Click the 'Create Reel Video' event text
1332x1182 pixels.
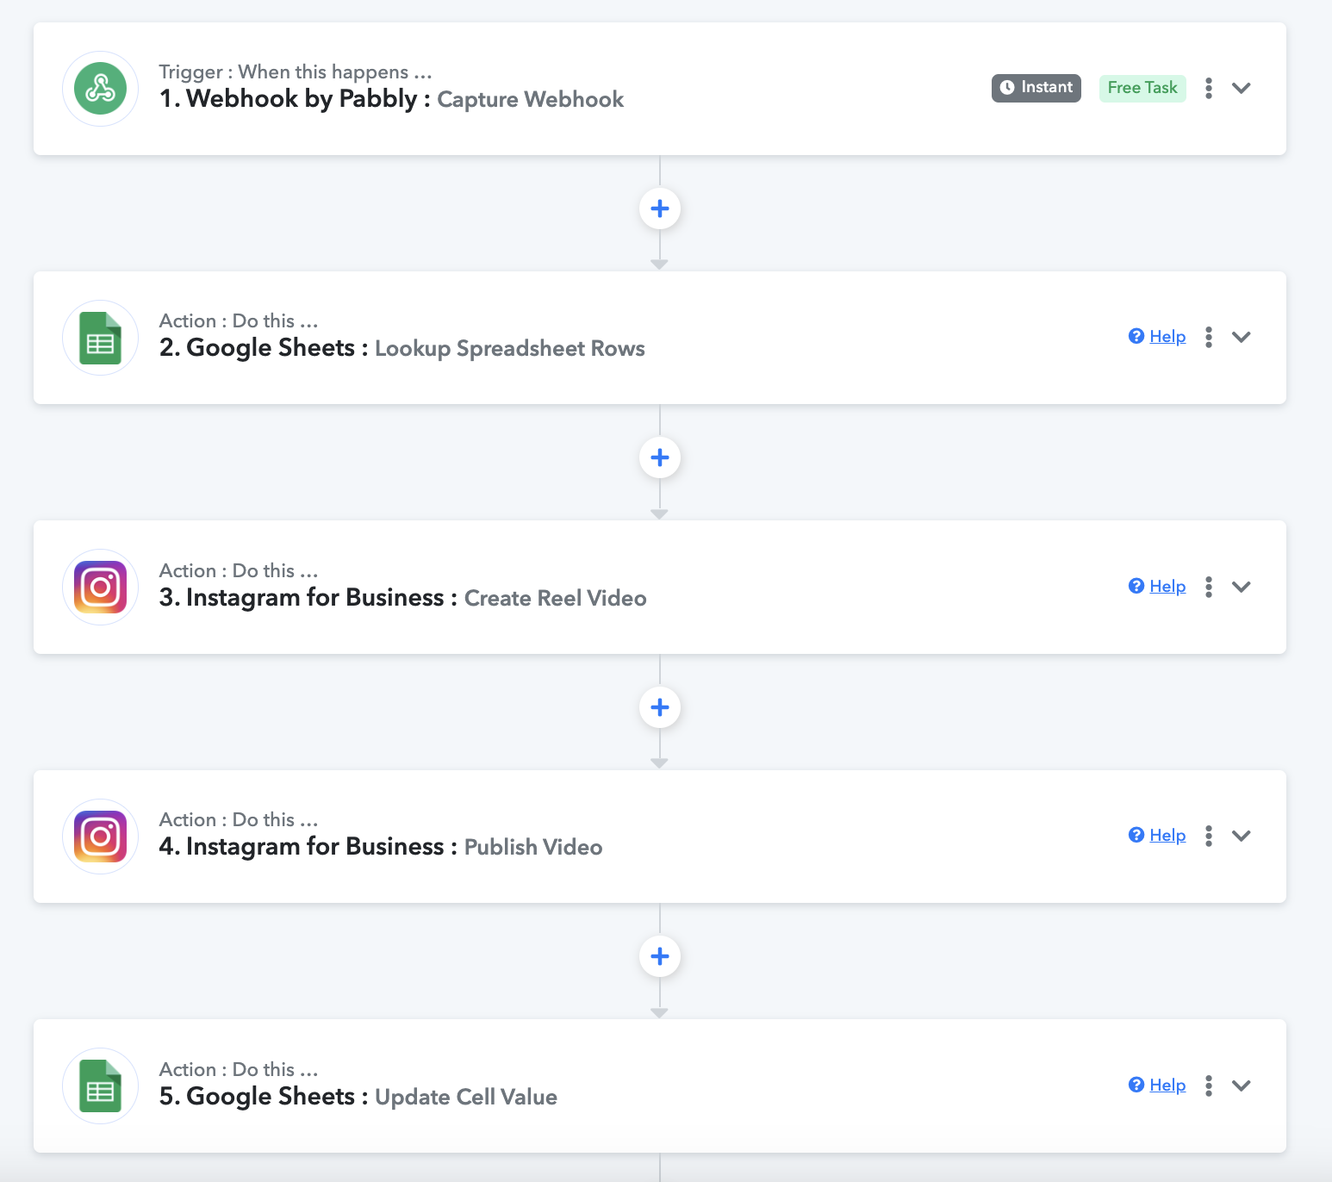coord(556,599)
